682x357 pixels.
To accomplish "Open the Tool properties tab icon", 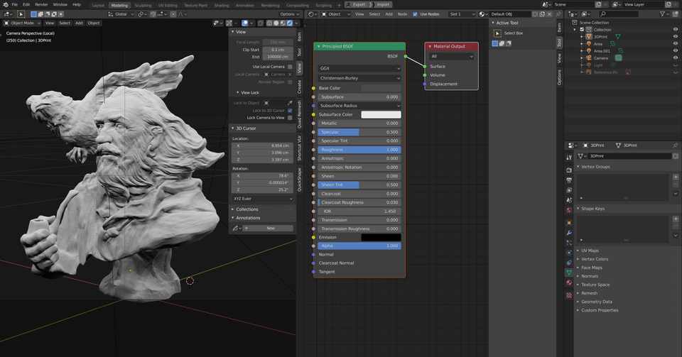I will point(569,158).
